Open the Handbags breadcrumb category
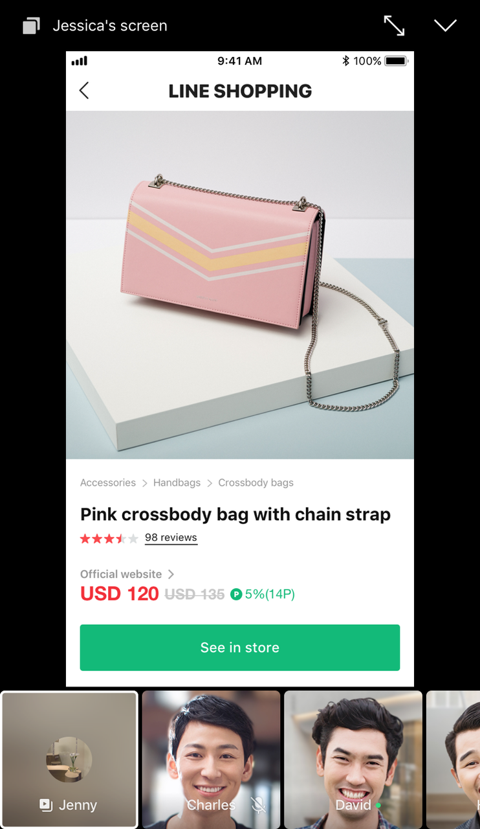 (x=177, y=483)
